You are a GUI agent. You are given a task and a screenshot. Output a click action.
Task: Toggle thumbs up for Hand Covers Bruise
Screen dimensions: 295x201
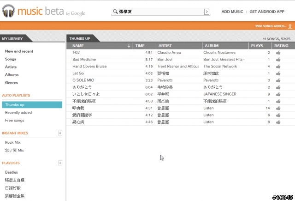pos(278,67)
